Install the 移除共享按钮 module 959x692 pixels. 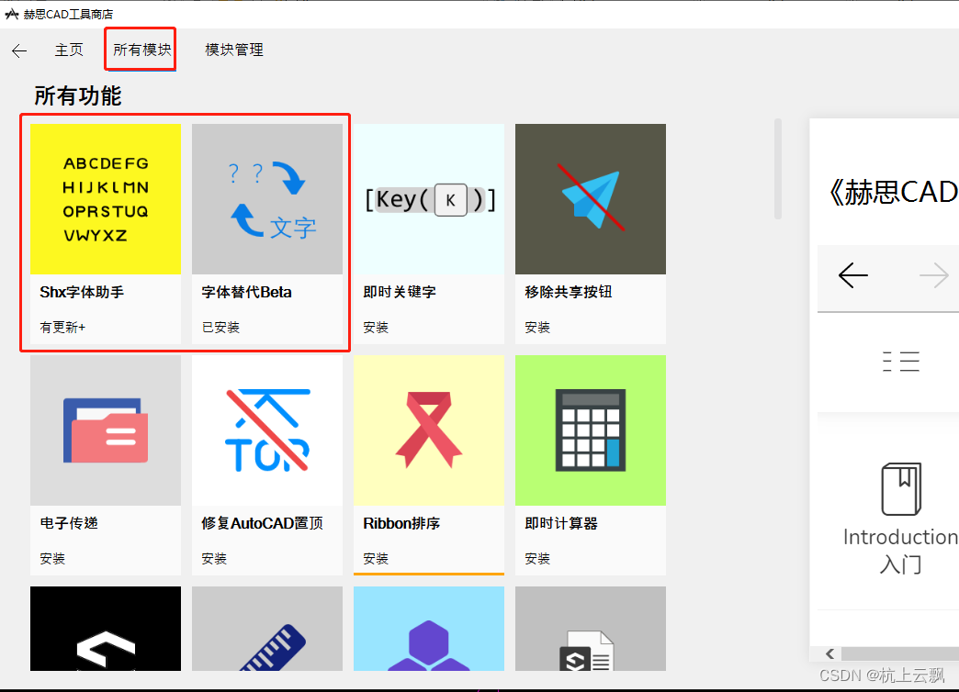click(537, 328)
